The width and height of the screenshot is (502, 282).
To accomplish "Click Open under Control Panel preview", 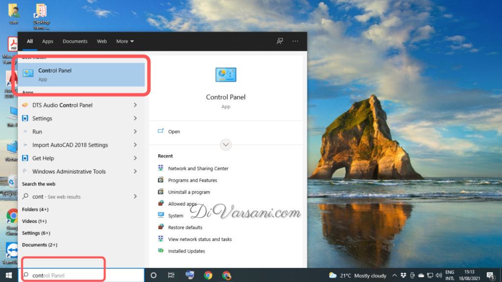I will 174,132.
